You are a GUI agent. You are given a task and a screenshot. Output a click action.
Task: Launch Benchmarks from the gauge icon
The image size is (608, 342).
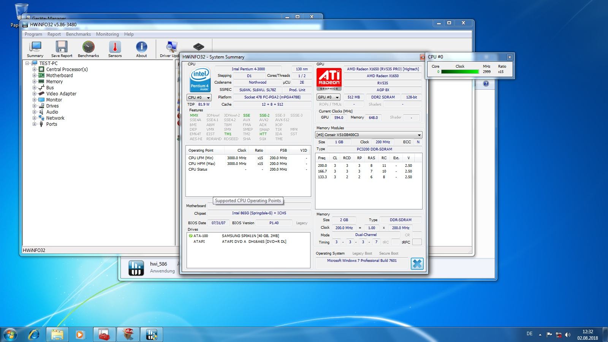[88, 49]
